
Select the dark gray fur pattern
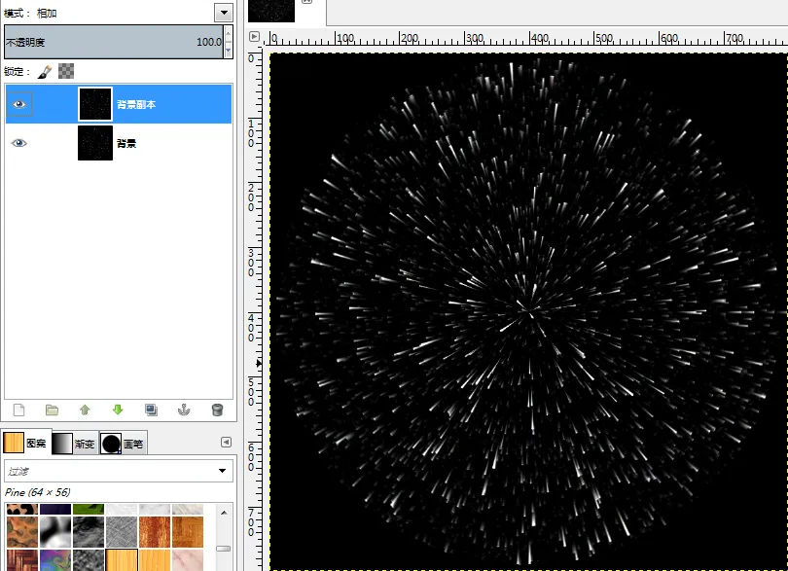[89, 531]
